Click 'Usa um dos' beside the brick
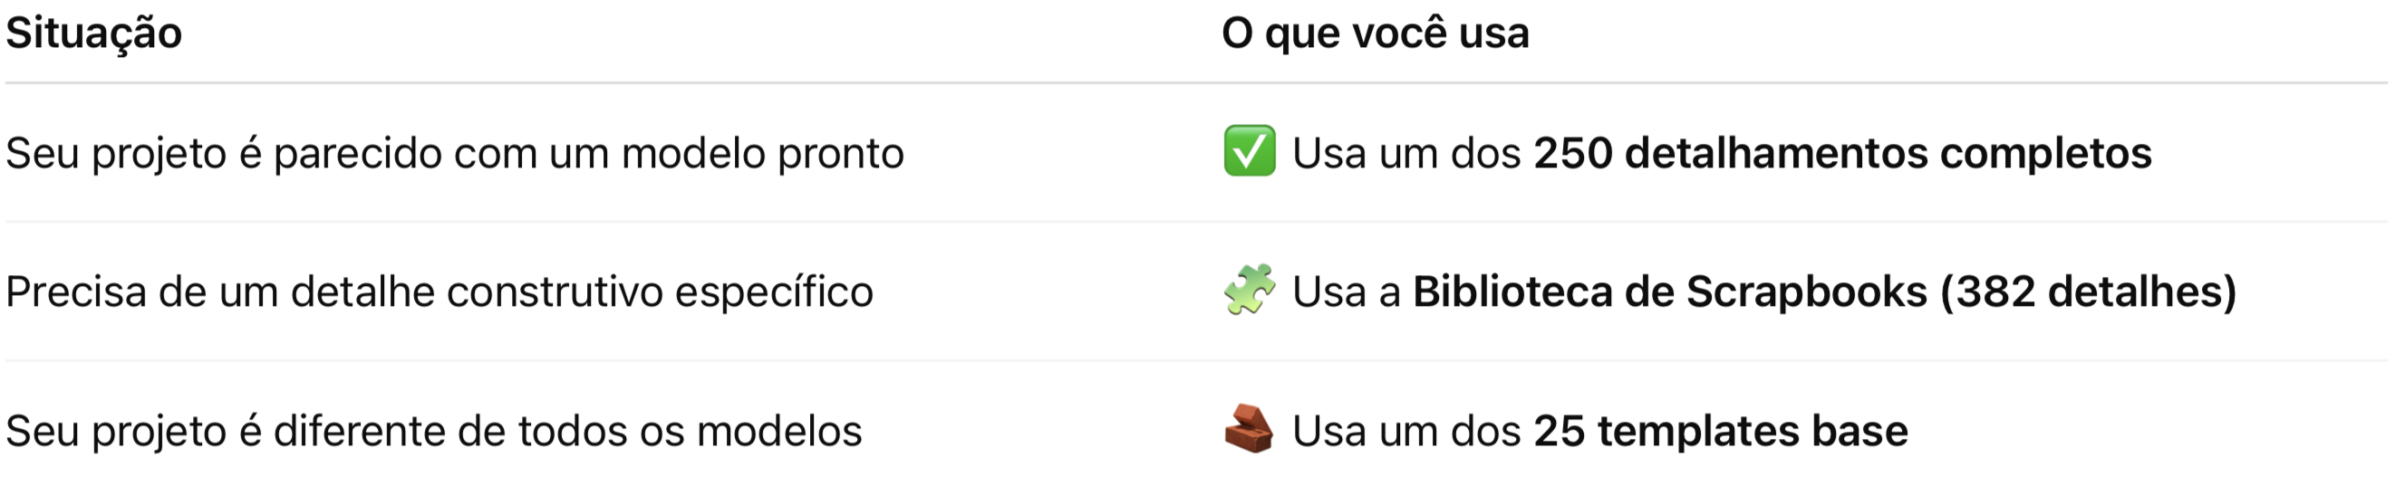The width and height of the screenshot is (2405, 496). pos(1406,431)
